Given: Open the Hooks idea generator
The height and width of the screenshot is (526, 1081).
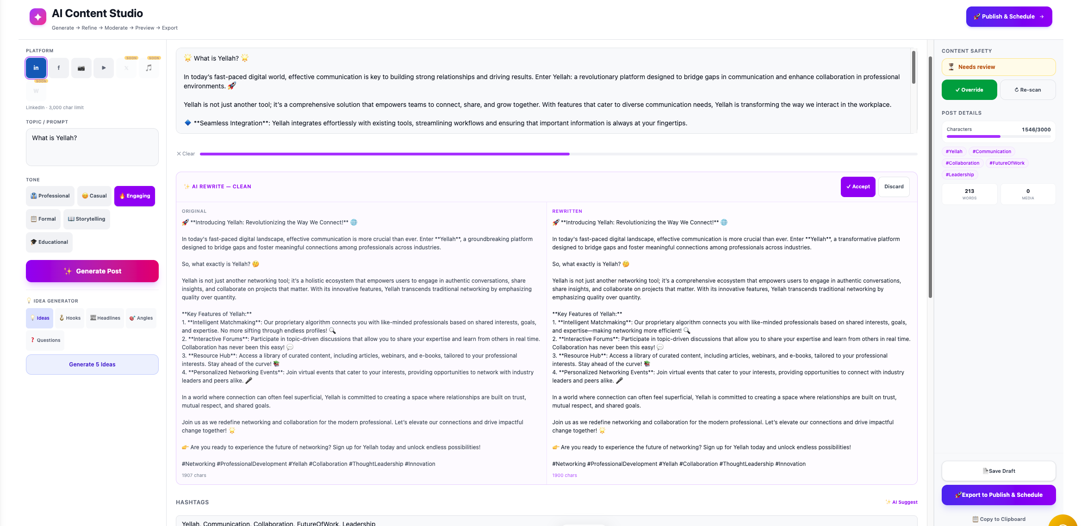Looking at the screenshot, I should click(x=70, y=318).
